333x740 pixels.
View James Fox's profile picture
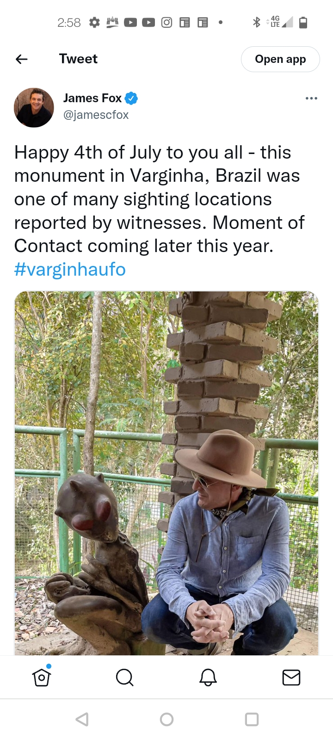pyautogui.click(x=34, y=108)
